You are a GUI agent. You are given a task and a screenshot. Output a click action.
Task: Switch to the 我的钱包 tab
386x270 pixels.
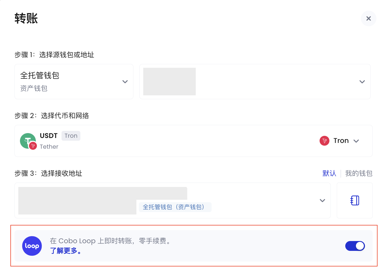pyautogui.click(x=359, y=173)
